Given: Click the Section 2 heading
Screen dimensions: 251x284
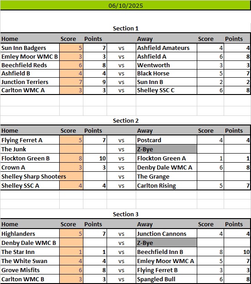Looking at the screenshot, I should [126, 120].
